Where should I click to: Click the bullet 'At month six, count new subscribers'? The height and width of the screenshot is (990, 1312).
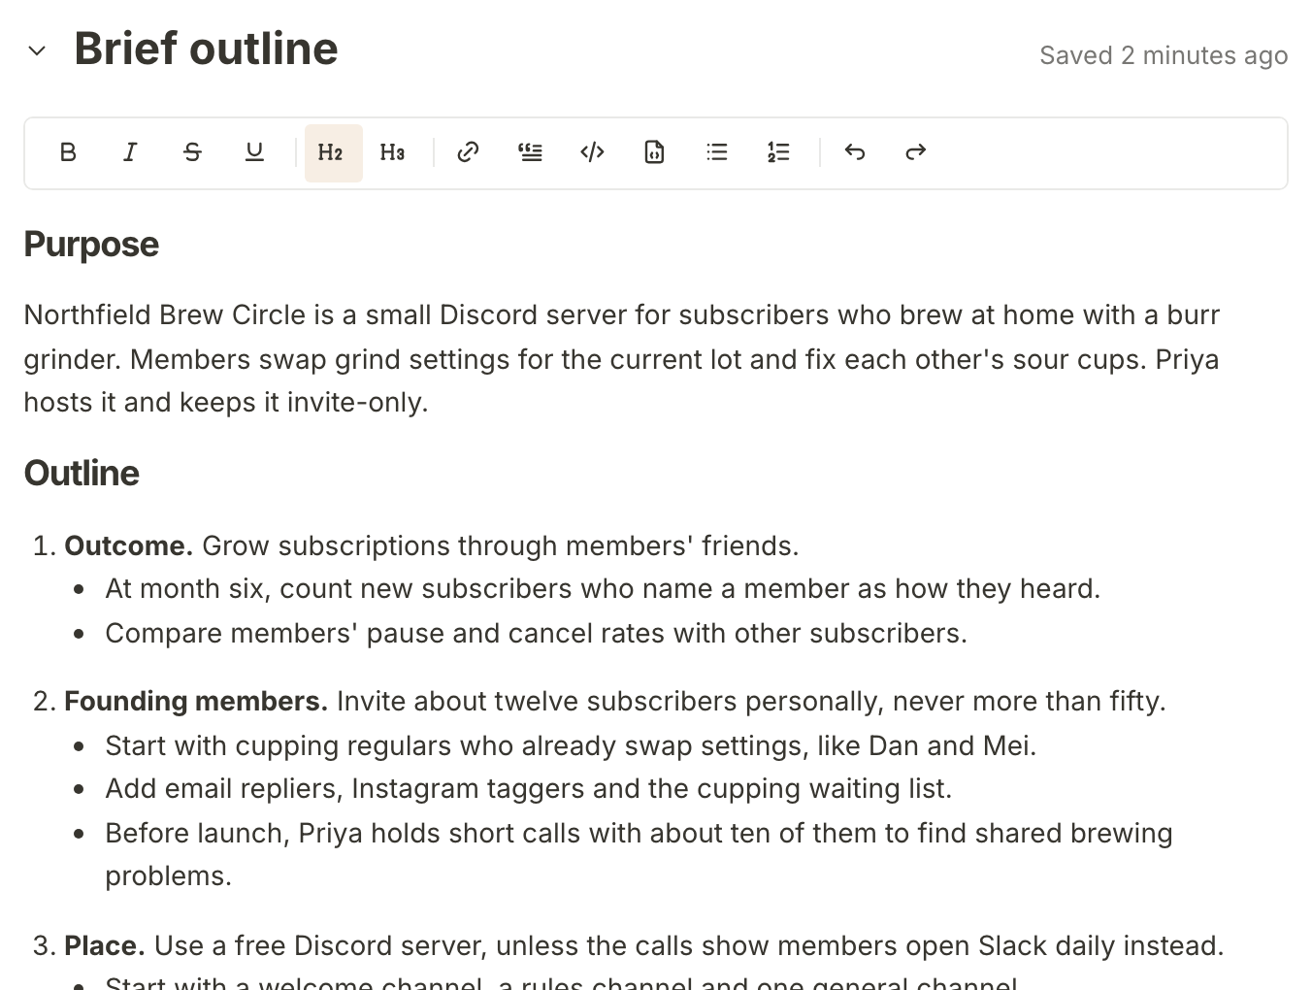point(603,589)
